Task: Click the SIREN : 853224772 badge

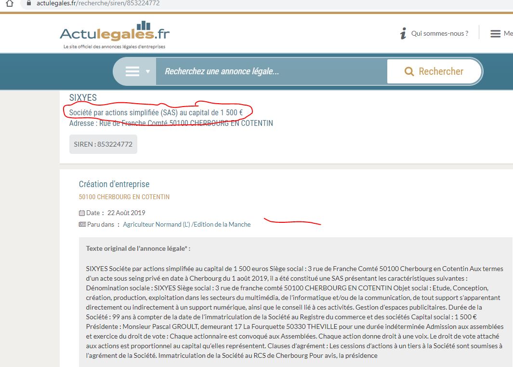Action: click(x=103, y=144)
